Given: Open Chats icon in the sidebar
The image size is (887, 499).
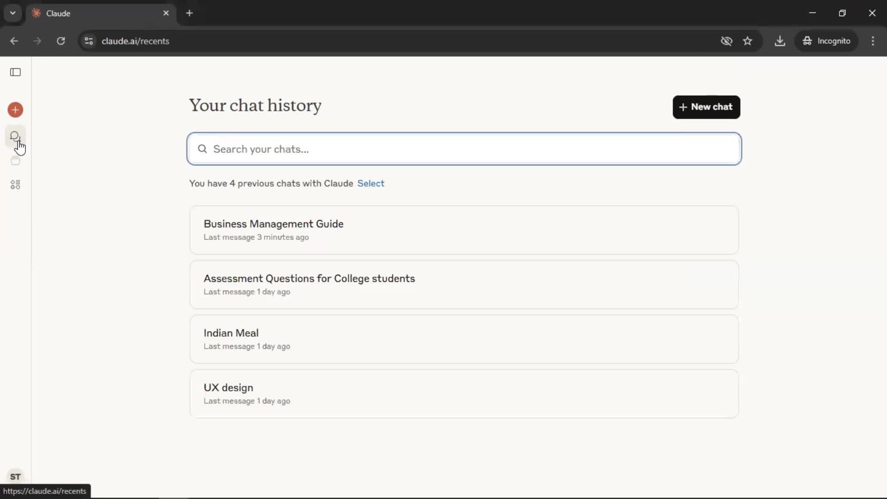Looking at the screenshot, I should pyautogui.click(x=15, y=136).
